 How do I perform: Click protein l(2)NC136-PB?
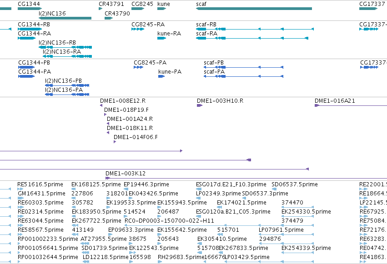[67, 85]
